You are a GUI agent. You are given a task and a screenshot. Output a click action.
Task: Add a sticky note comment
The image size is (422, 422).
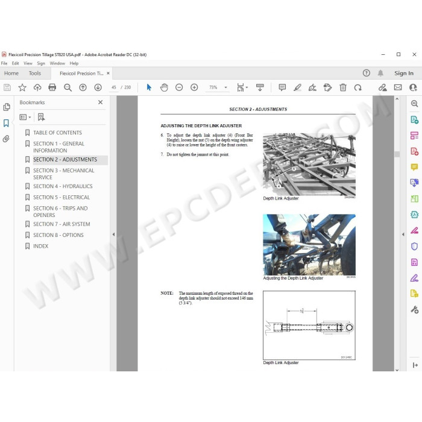tap(282, 87)
